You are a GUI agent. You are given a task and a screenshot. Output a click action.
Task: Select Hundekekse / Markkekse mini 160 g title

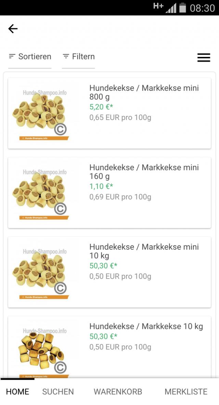point(144,172)
